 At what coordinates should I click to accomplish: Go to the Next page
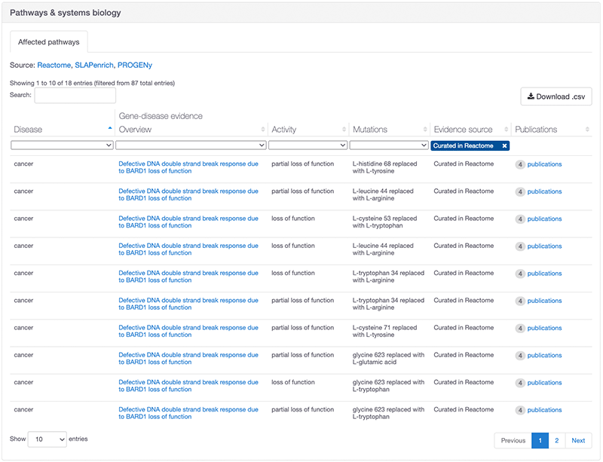coord(578,440)
